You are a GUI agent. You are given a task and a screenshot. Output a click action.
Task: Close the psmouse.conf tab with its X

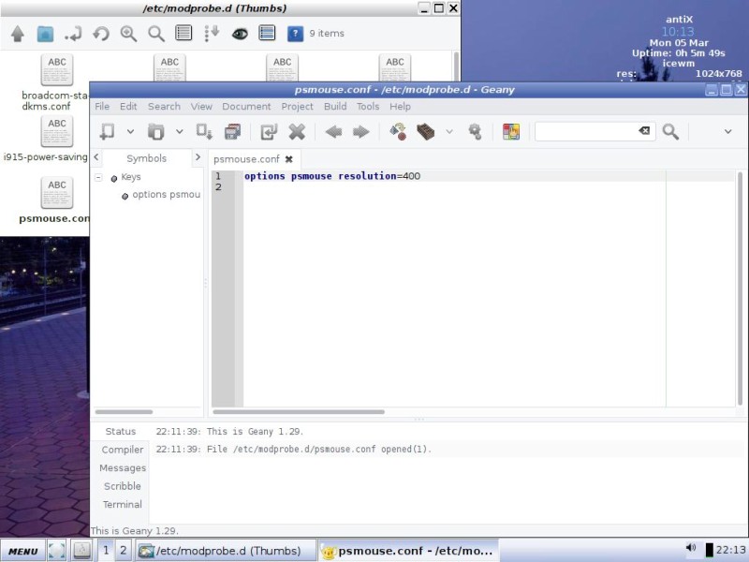tap(288, 159)
